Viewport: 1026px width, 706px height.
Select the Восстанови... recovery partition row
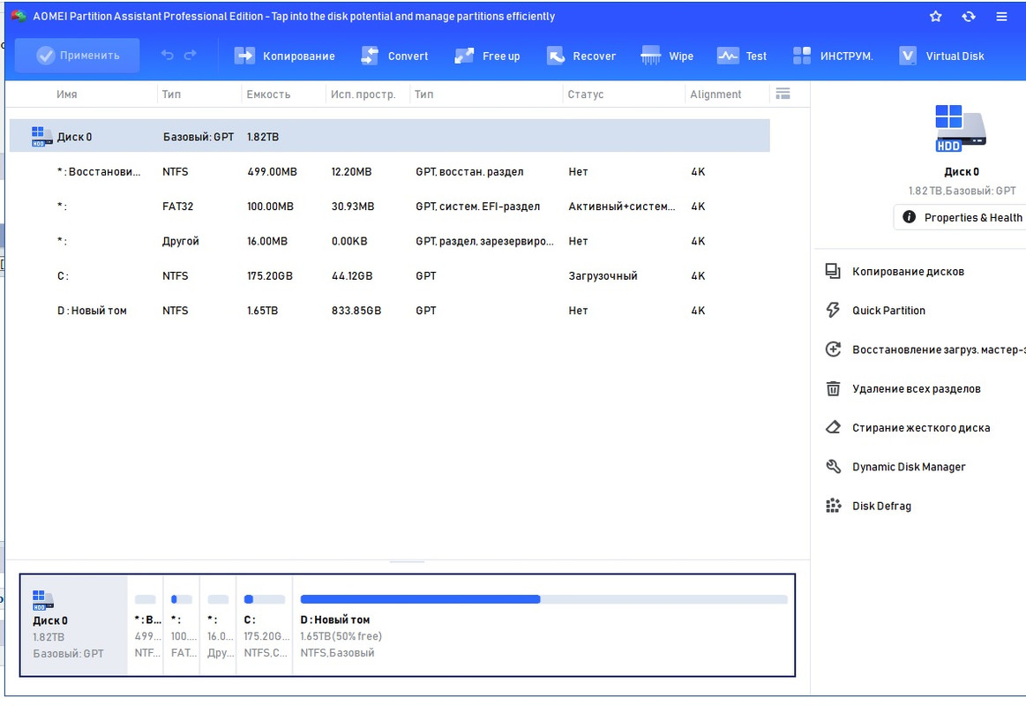(389, 171)
